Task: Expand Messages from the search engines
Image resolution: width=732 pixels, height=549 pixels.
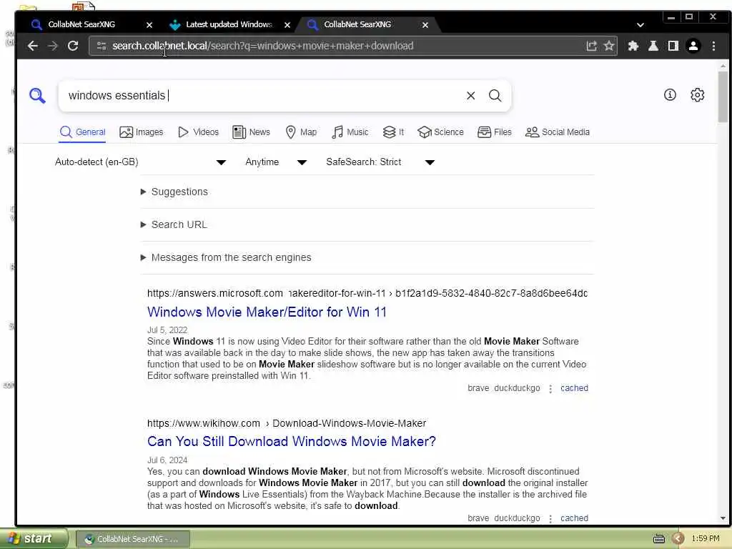Action: click(x=226, y=257)
